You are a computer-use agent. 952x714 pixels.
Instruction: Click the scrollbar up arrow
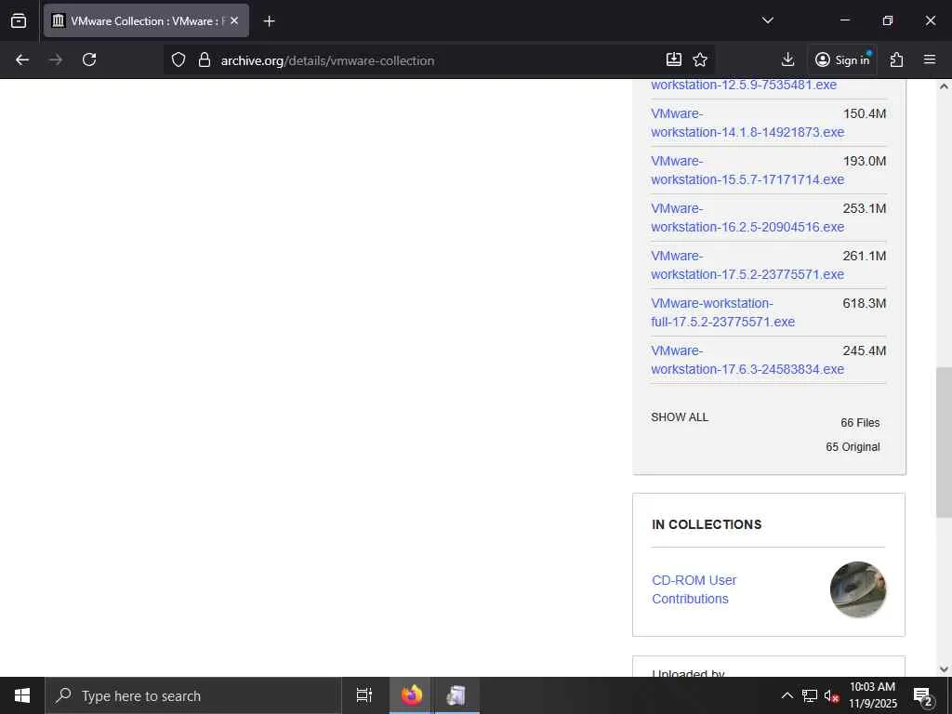tap(944, 86)
